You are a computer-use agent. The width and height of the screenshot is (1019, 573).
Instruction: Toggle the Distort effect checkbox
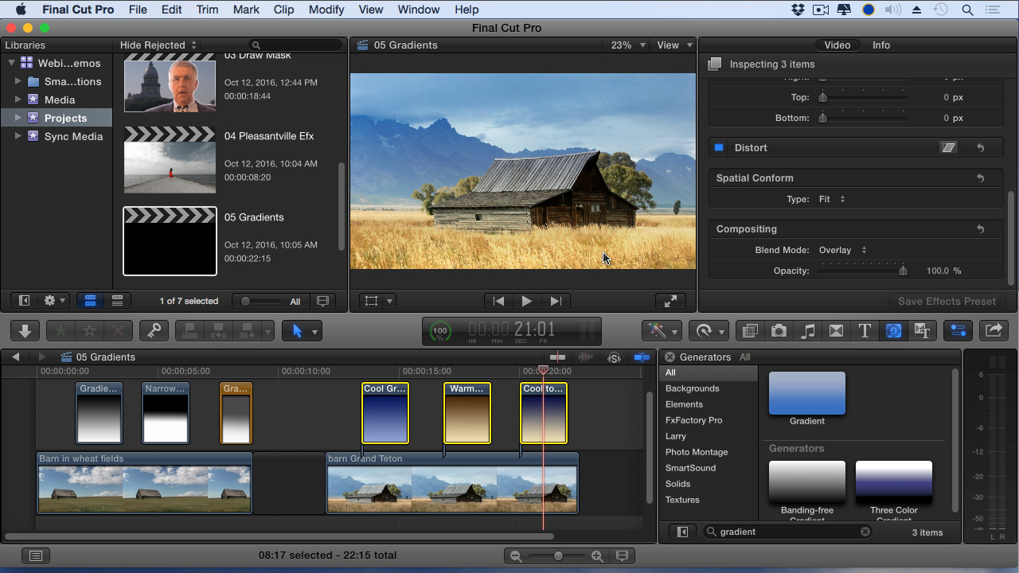point(719,148)
